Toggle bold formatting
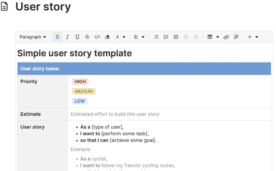Screen dimensions: 276x171 pyautogui.click(x=57, y=37)
